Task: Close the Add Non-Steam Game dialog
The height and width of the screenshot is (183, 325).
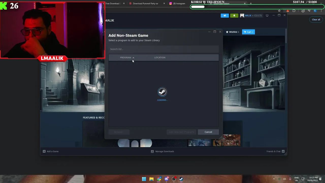Action: [x=220, y=32]
